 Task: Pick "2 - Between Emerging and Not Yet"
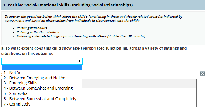pos(35,78)
